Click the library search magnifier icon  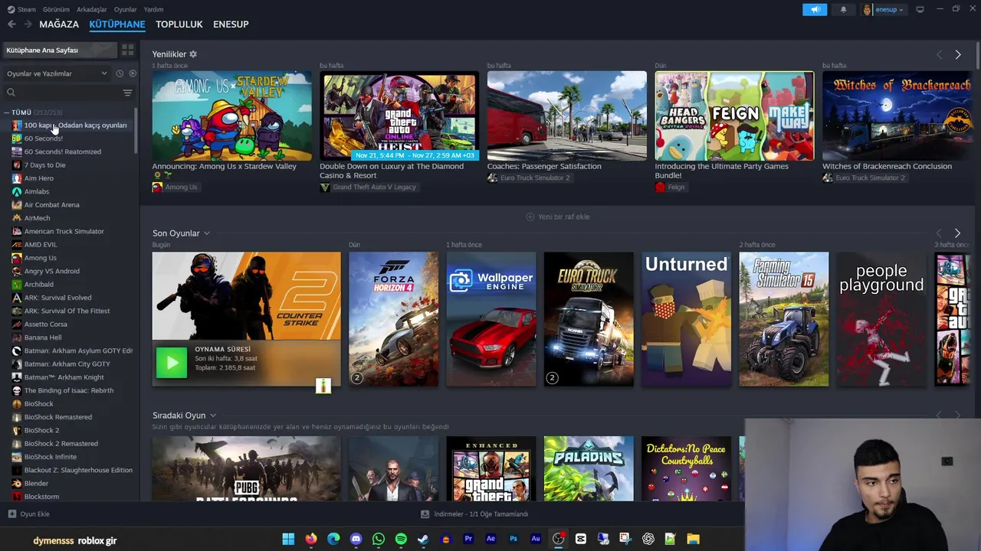[11, 93]
